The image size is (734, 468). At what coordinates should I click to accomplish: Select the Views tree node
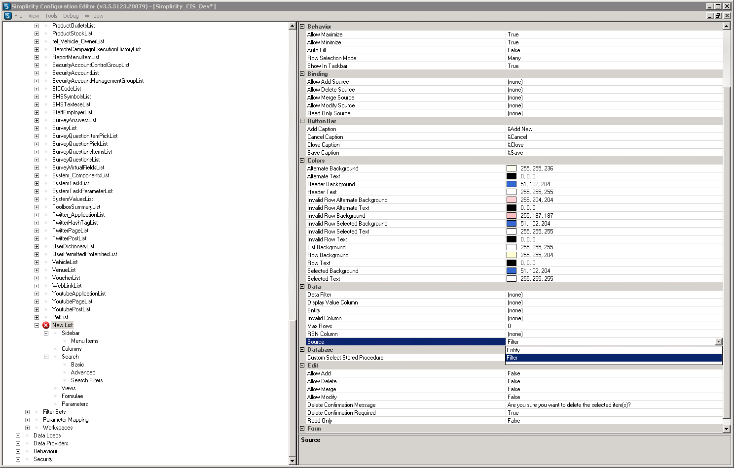69,388
